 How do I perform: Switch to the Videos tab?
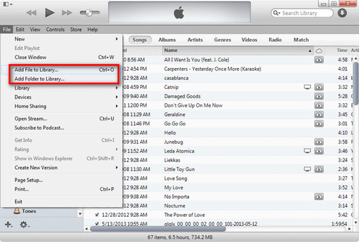(250, 40)
